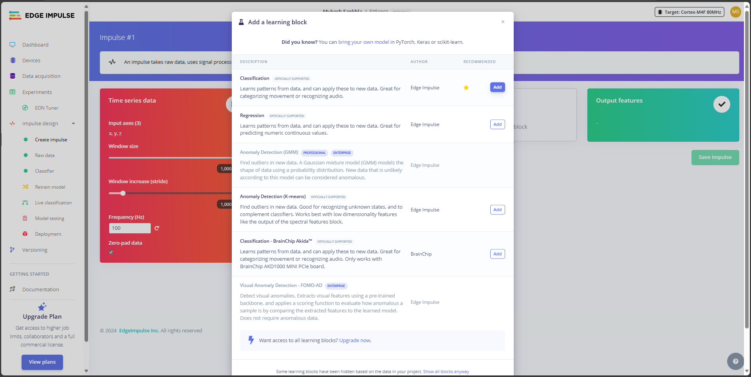Click the BrainChip author cell

(x=421, y=254)
